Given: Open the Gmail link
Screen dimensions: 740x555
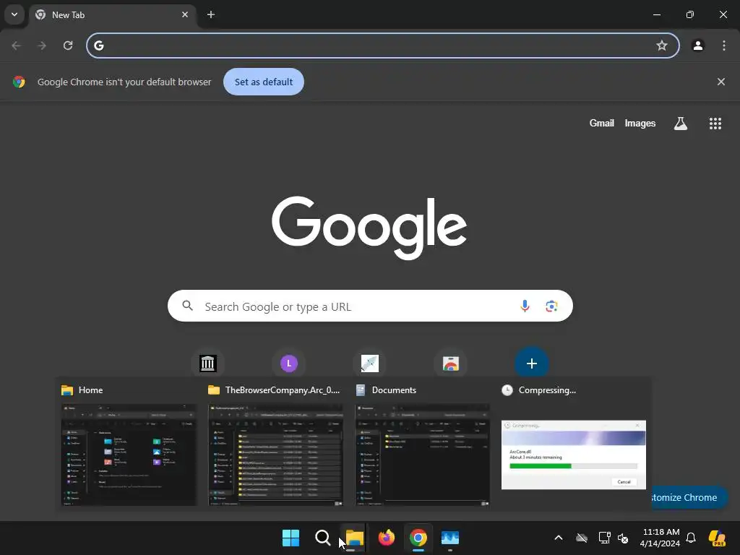Looking at the screenshot, I should pyautogui.click(x=602, y=123).
